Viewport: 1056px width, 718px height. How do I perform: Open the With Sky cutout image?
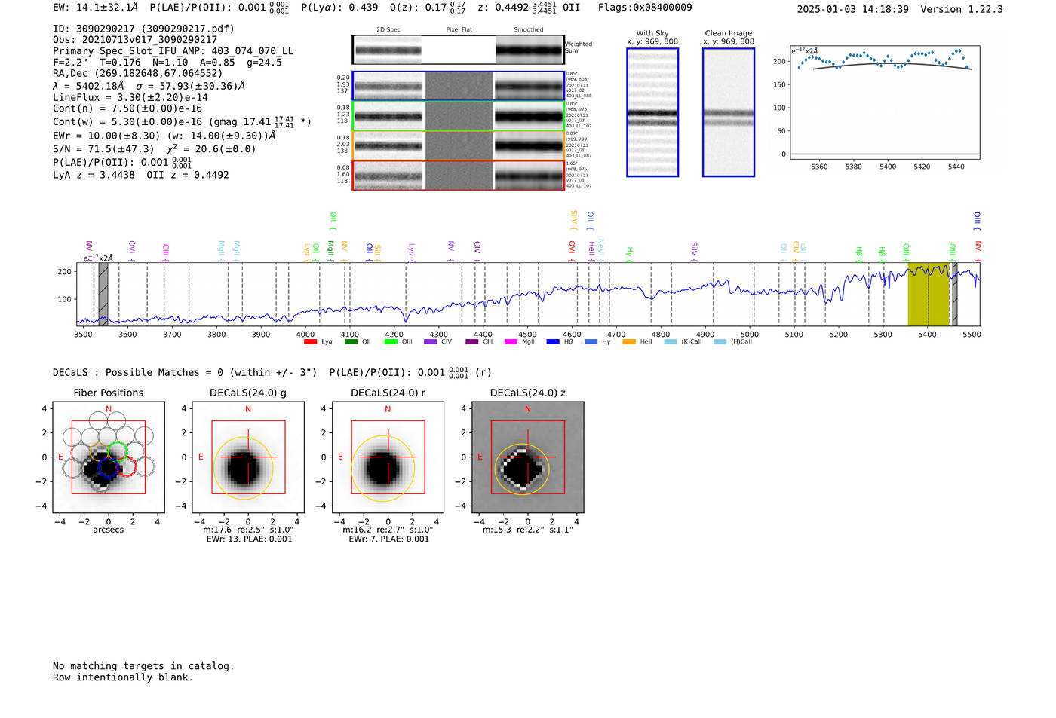[x=652, y=112]
